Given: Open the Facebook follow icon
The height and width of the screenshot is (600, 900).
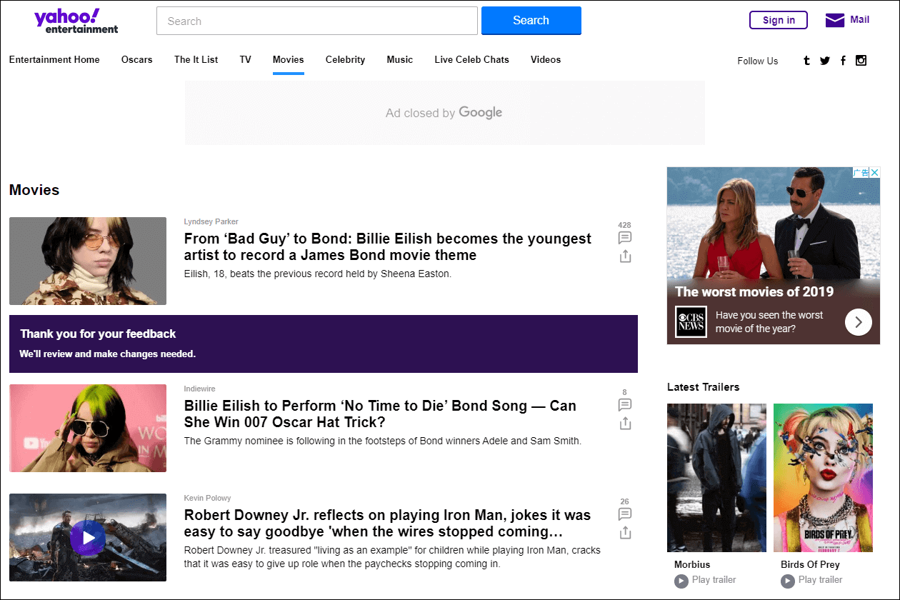Looking at the screenshot, I should pos(843,61).
